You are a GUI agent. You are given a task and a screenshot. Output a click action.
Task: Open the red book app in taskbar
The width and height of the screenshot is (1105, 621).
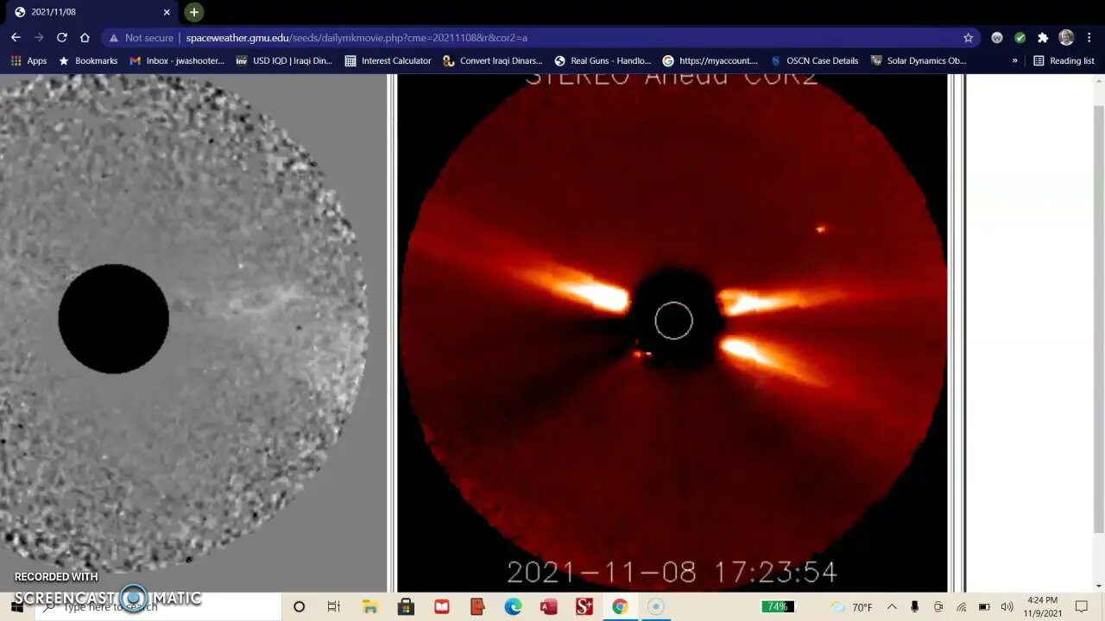coord(442,607)
